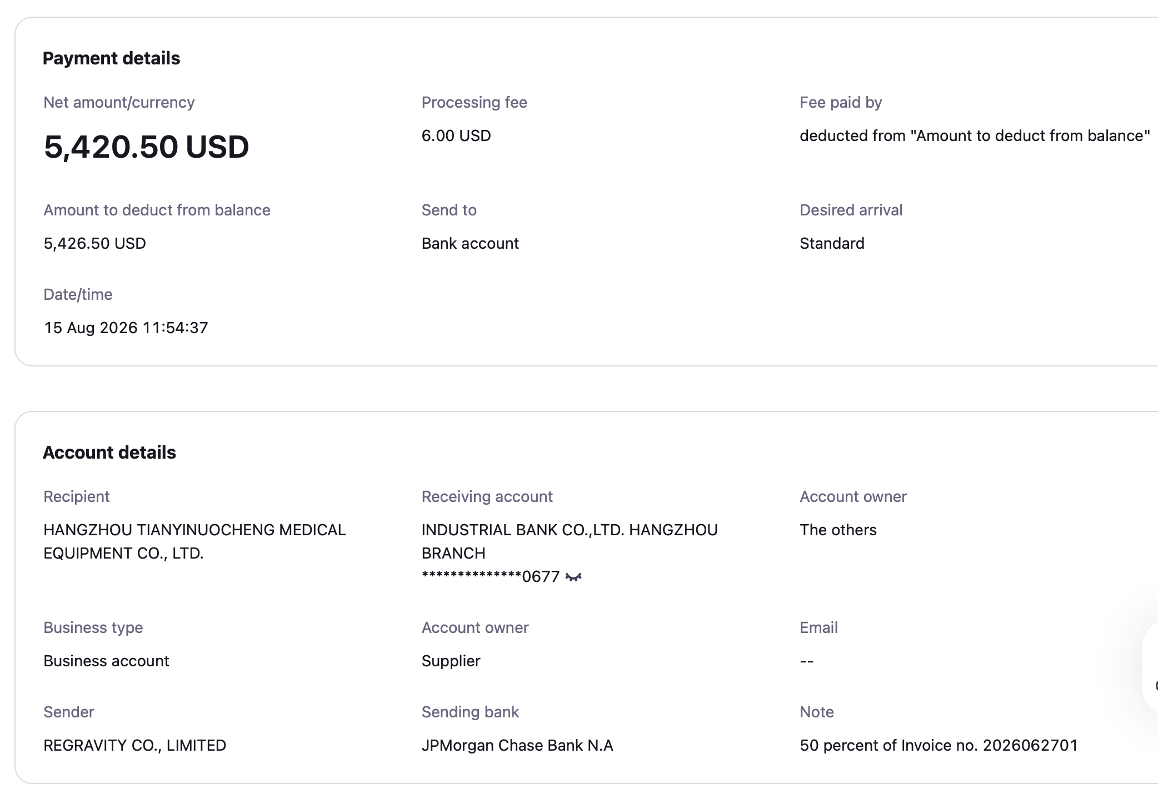The image size is (1158, 794).
Task: Click the 5,426.50 USD deduction amount
Action: pos(94,243)
